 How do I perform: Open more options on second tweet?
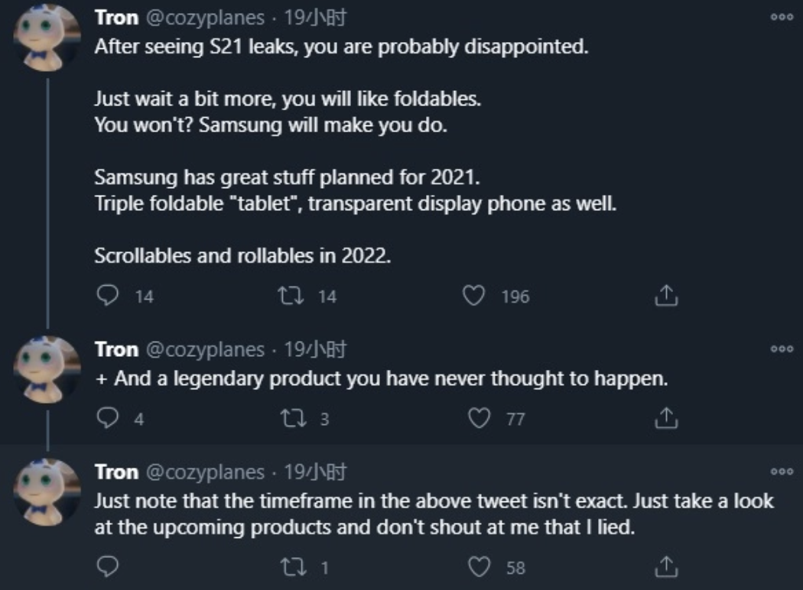782,349
